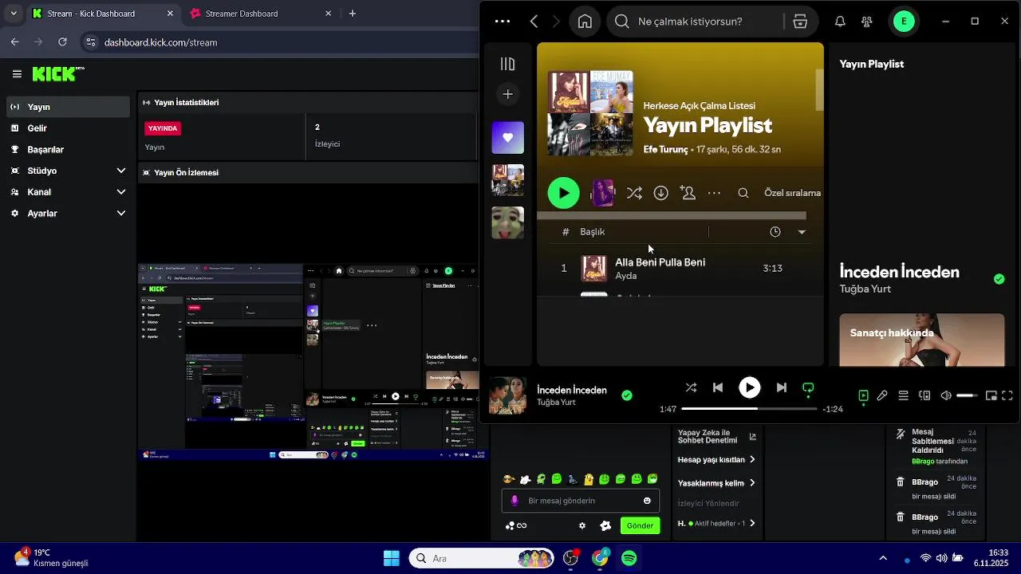This screenshot has width=1021, height=574.
Task: Open Spotify notifications bell
Action: coord(840,22)
